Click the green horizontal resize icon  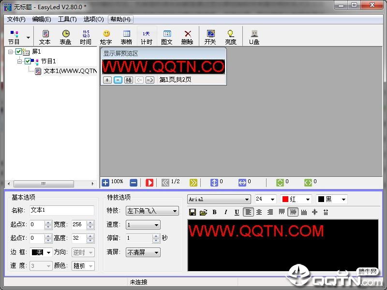click(x=308, y=183)
